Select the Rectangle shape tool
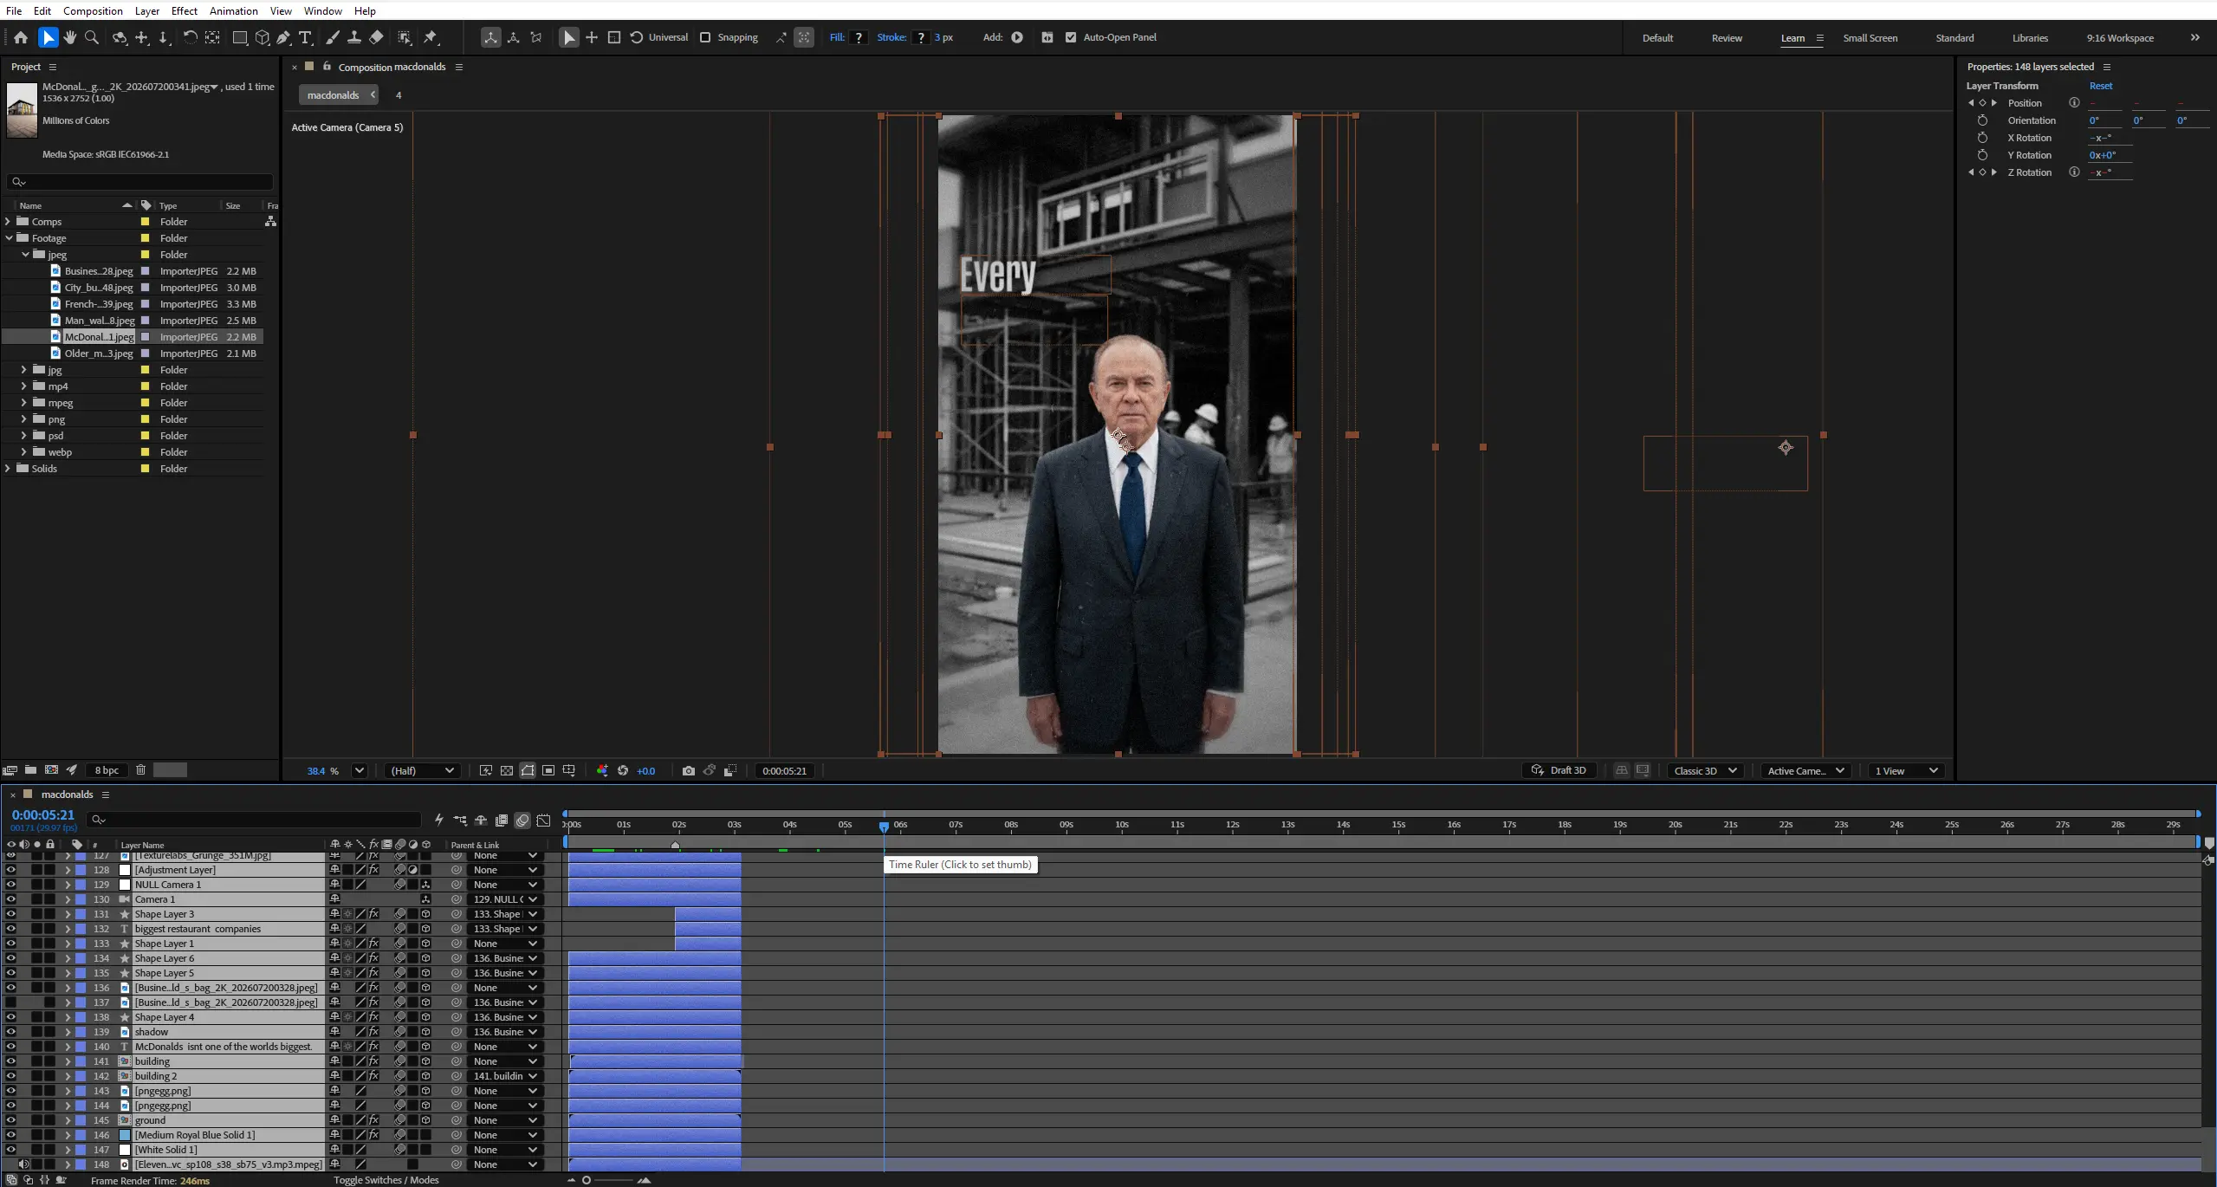Image resolution: width=2217 pixels, height=1187 pixels. coord(240,37)
